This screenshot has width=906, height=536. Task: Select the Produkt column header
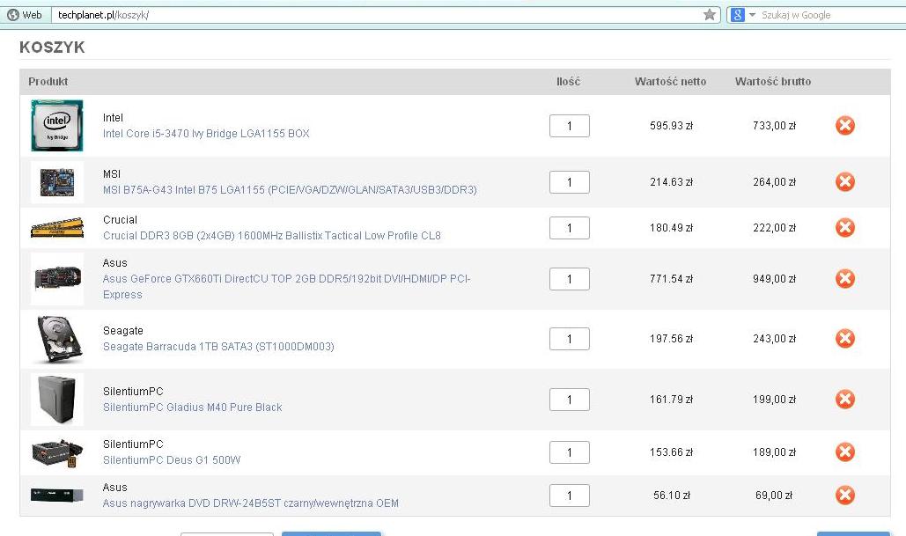(48, 82)
